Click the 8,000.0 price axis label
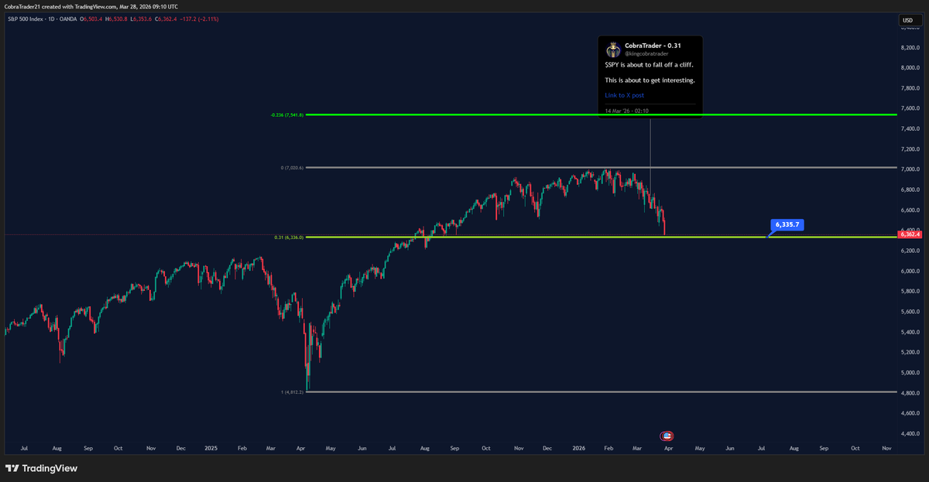The image size is (929, 482). coord(909,67)
